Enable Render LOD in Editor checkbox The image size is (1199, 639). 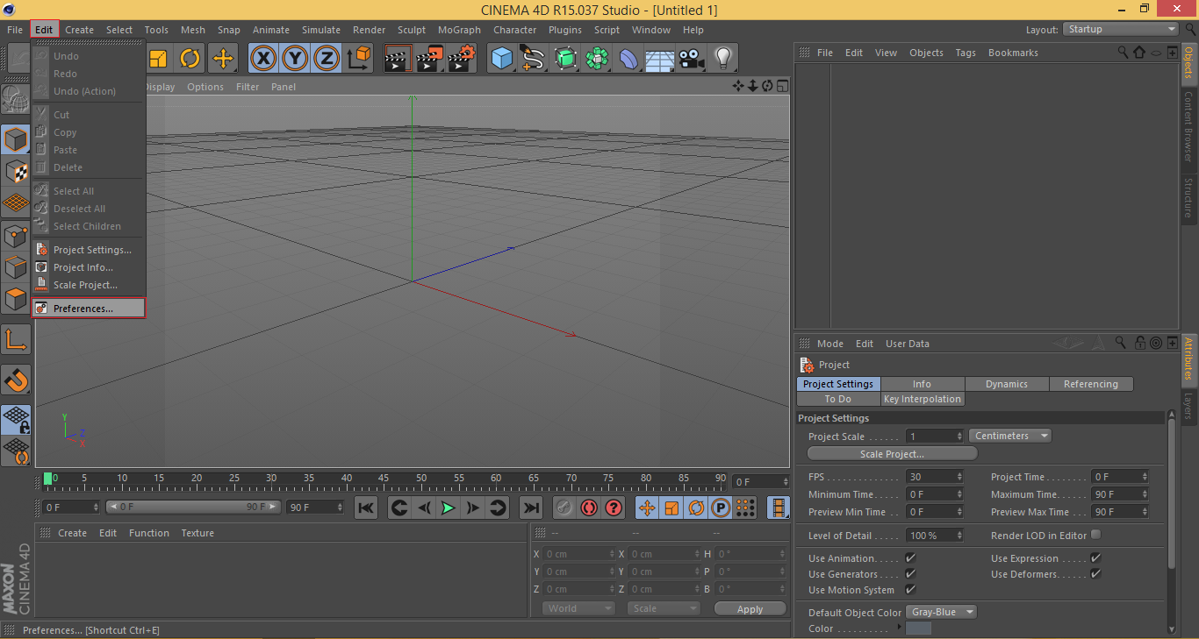[x=1095, y=535]
